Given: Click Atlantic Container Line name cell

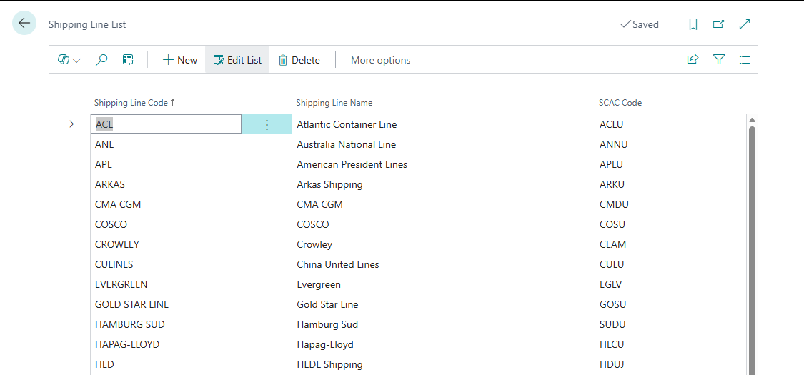Looking at the screenshot, I should click(x=444, y=124).
